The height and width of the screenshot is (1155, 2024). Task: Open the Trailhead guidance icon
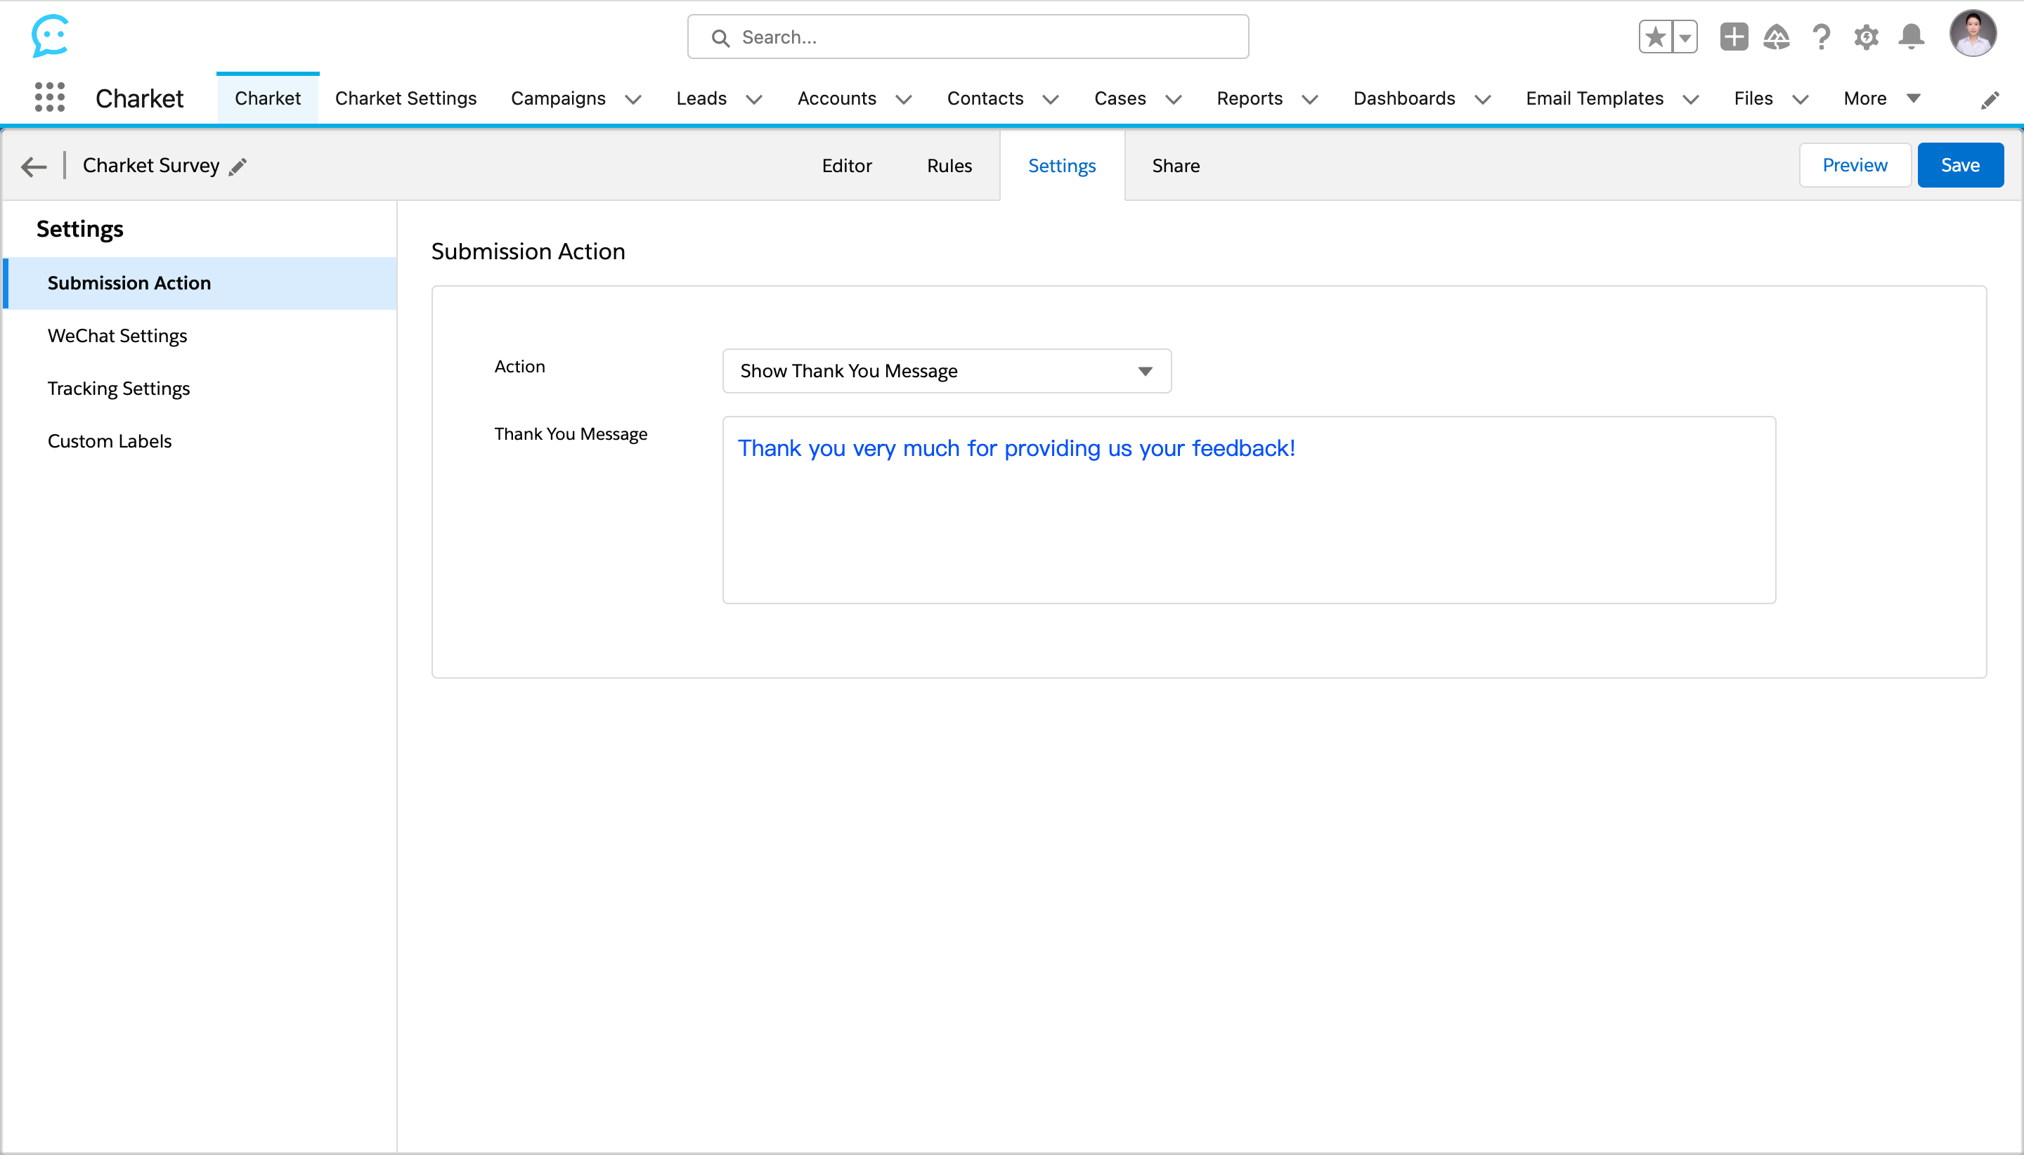[1777, 37]
